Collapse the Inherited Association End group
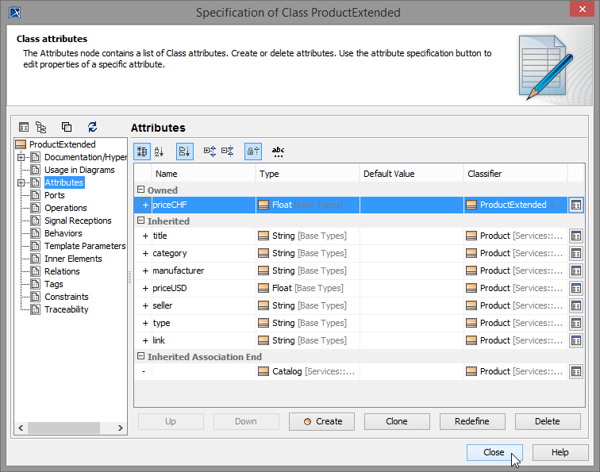 140,357
